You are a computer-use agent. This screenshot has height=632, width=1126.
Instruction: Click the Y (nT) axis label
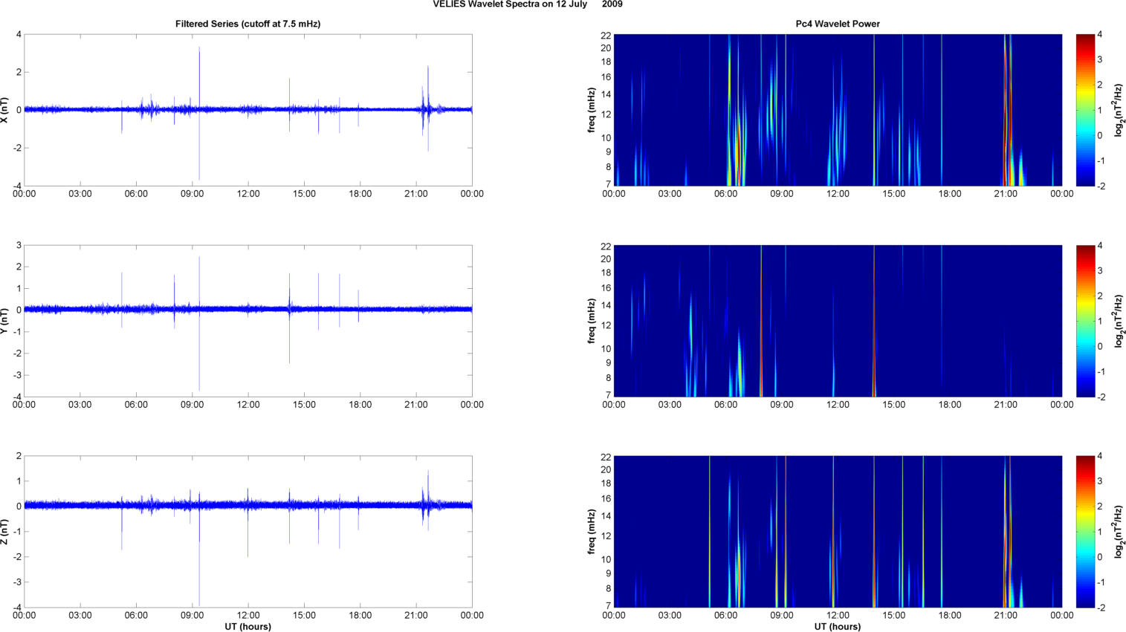pos(5,321)
